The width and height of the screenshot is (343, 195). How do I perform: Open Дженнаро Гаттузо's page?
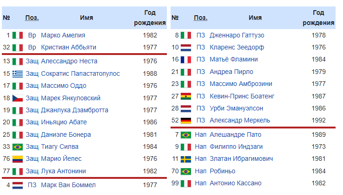point(237,35)
